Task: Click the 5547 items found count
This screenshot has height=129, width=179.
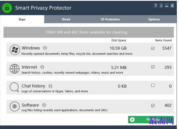Action: 167,48
